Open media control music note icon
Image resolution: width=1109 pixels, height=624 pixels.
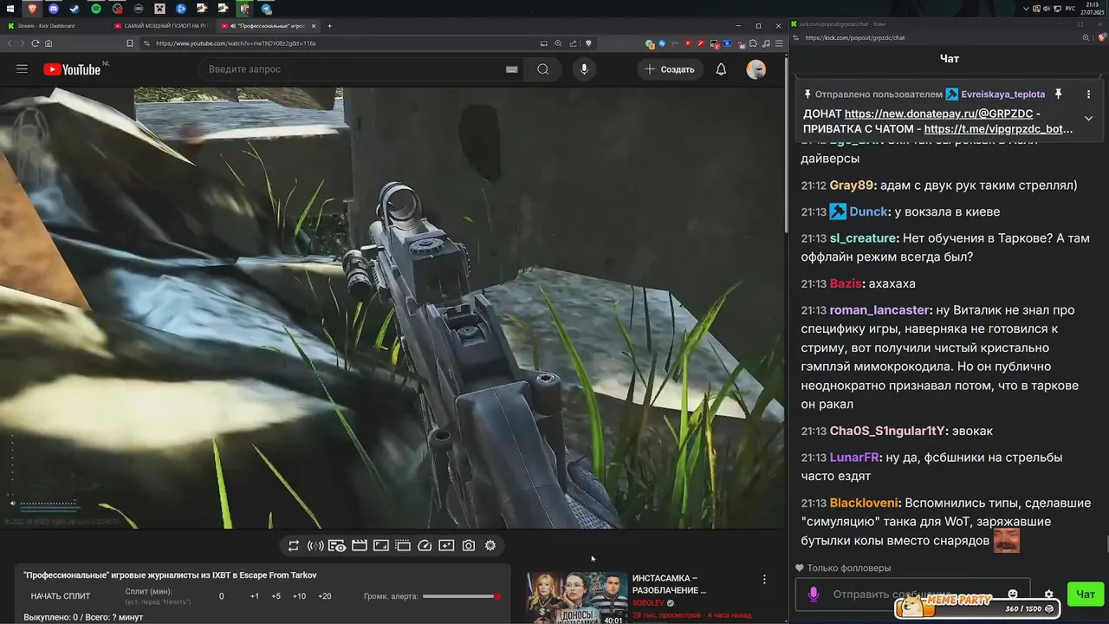point(767,43)
